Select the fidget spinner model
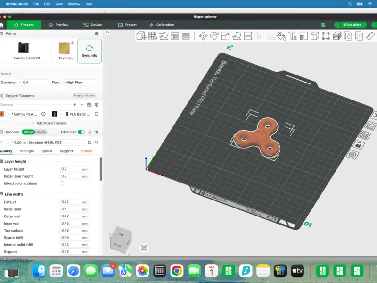Image resolution: width=377 pixels, height=283 pixels. pyautogui.click(x=257, y=138)
